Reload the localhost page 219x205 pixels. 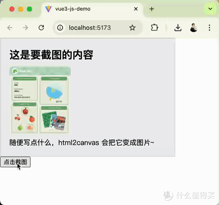click(41, 28)
